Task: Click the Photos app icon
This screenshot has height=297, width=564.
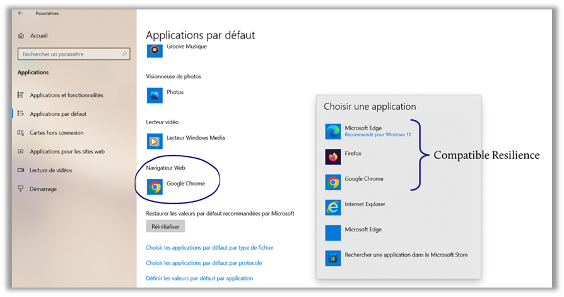Action: coord(155,95)
